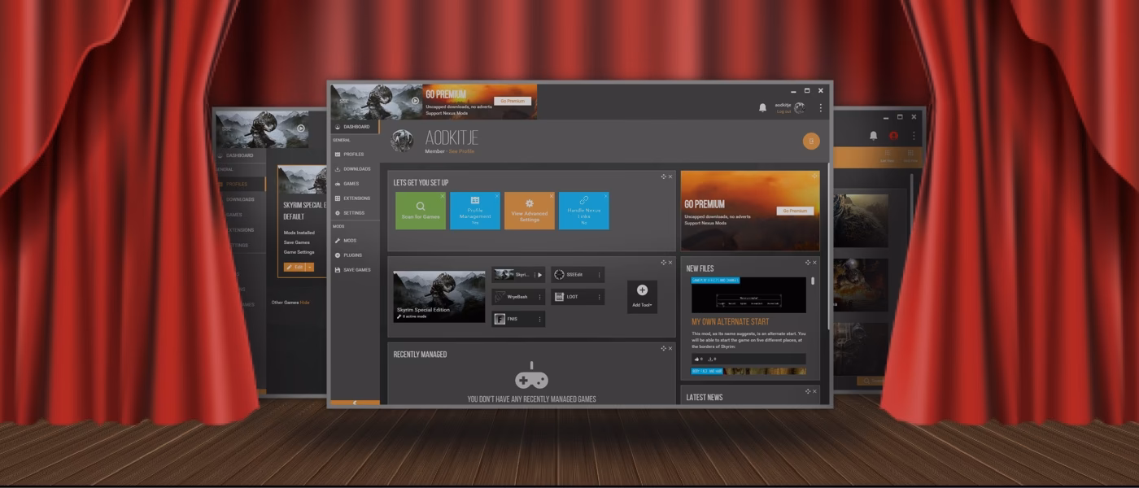
Task: Click the SSEEdit tool icon
Action: coord(559,275)
